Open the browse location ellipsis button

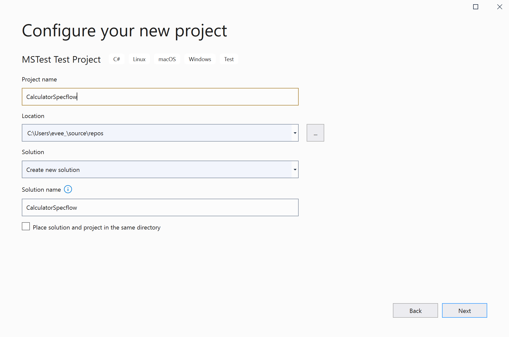315,133
